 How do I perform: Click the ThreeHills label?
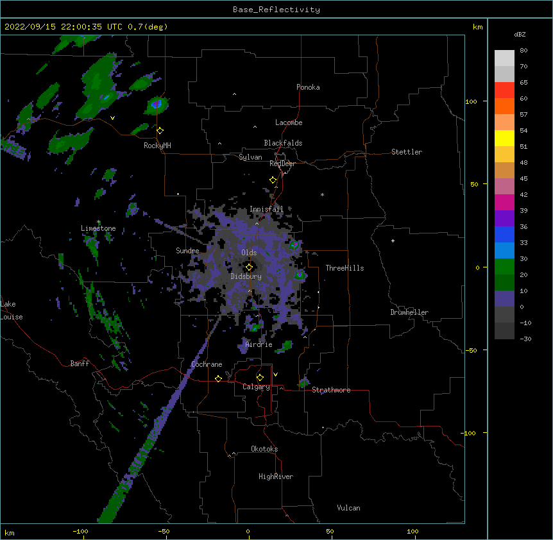[345, 268]
